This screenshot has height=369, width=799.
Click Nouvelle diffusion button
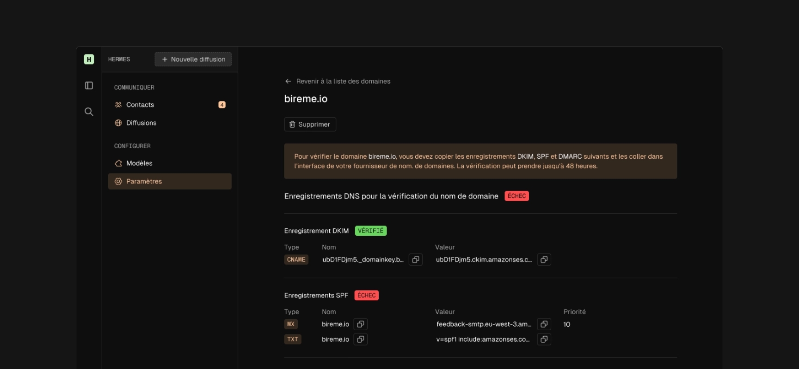pos(193,59)
